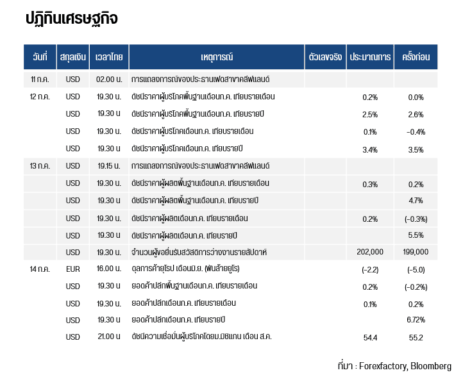The height and width of the screenshot is (384, 463).
Task: Click the forecast value "(-2.2)"
Action: tap(370, 270)
